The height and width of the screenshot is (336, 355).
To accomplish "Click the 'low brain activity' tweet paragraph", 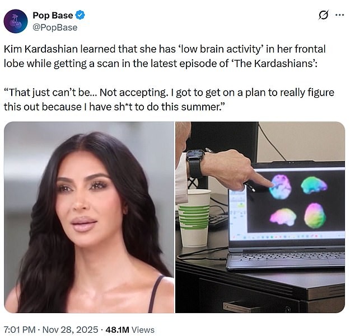I will pyautogui.click(x=165, y=56).
